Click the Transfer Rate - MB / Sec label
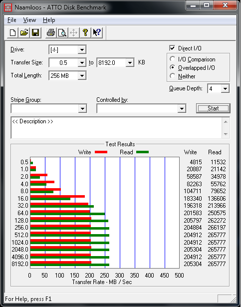The image size is (241, 307). 102,282
